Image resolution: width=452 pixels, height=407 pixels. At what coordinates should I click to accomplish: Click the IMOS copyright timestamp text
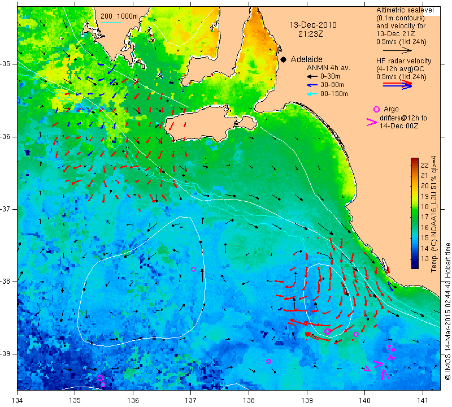(447, 311)
